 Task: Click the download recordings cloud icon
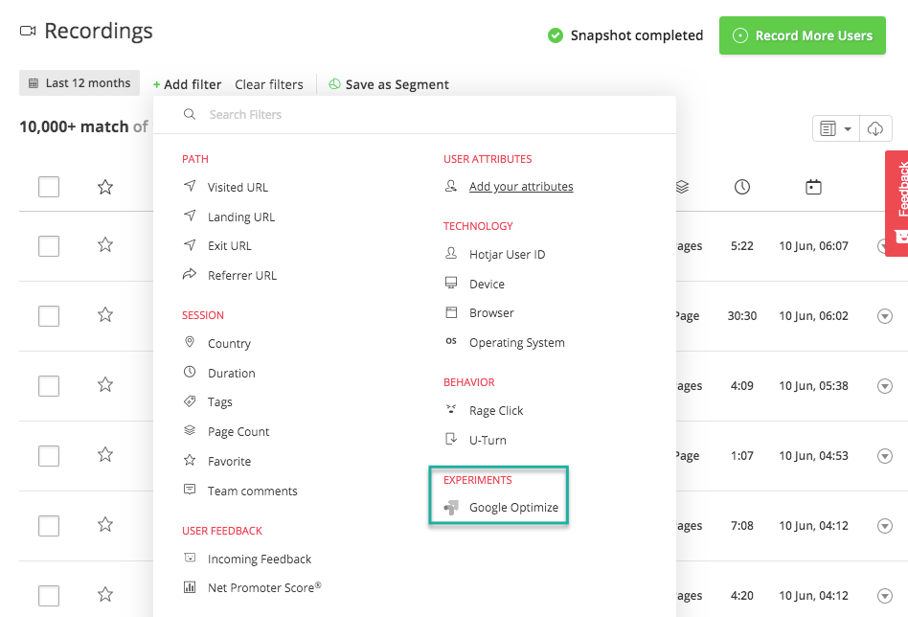click(x=875, y=128)
